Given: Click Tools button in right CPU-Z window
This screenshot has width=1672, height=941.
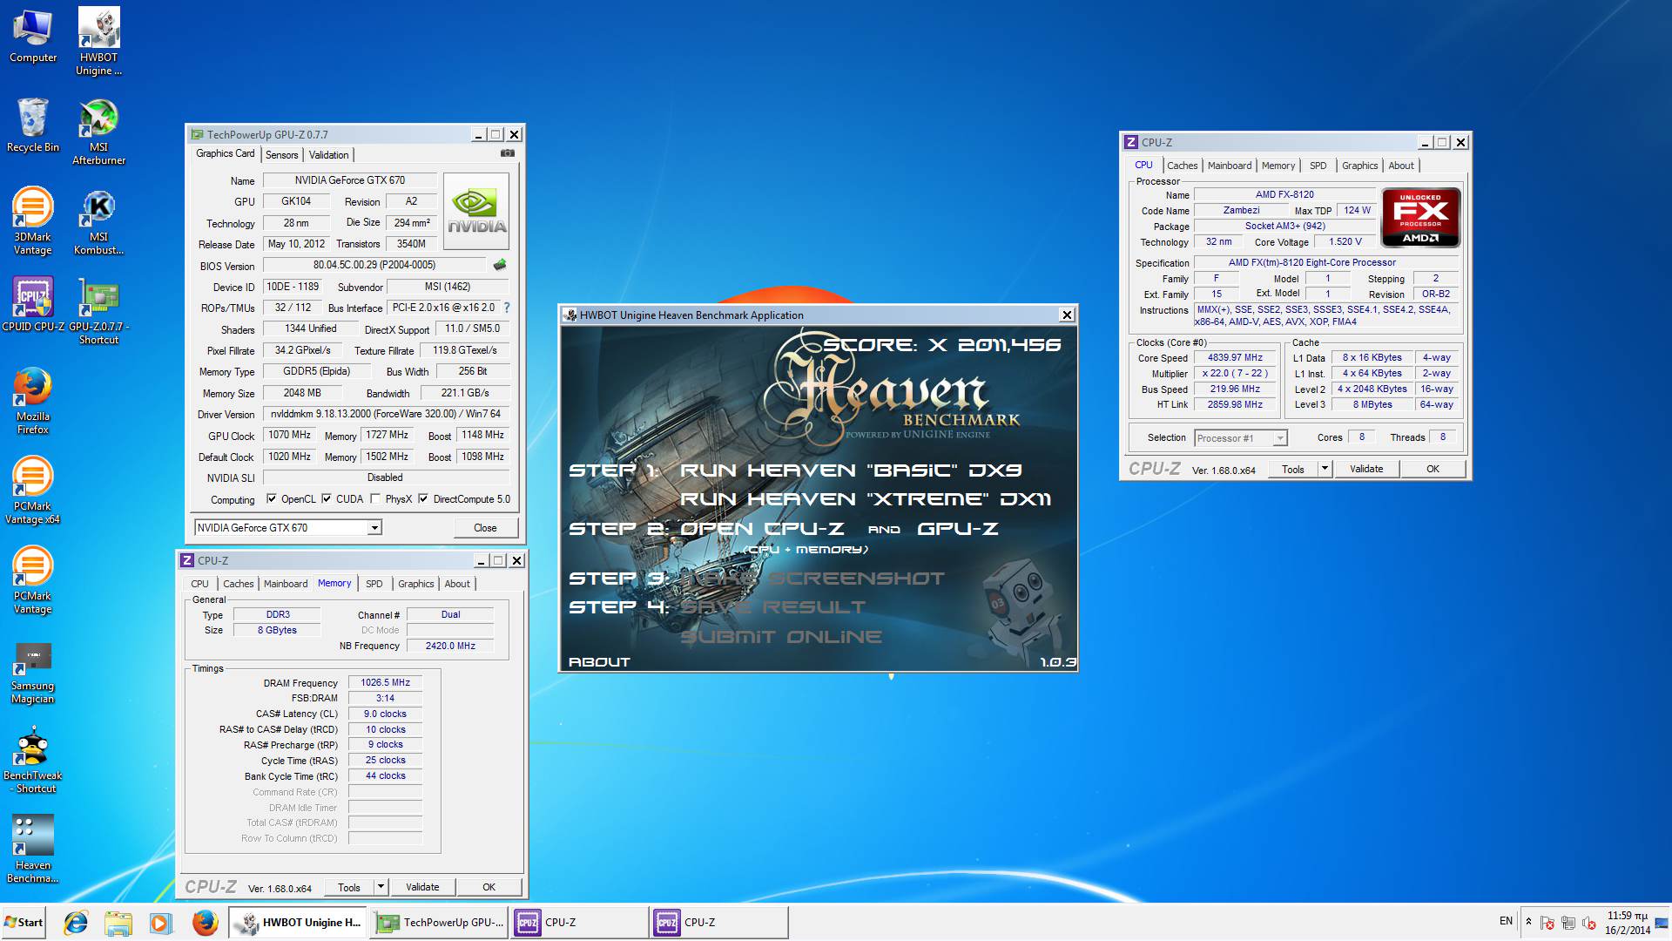Looking at the screenshot, I should [1293, 469].
